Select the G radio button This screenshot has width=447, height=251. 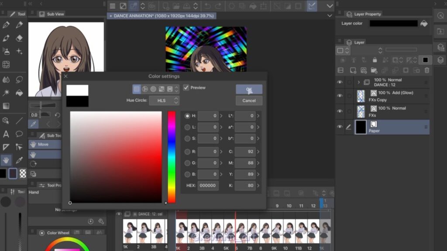pyautogui.click(x=187, y=163)
